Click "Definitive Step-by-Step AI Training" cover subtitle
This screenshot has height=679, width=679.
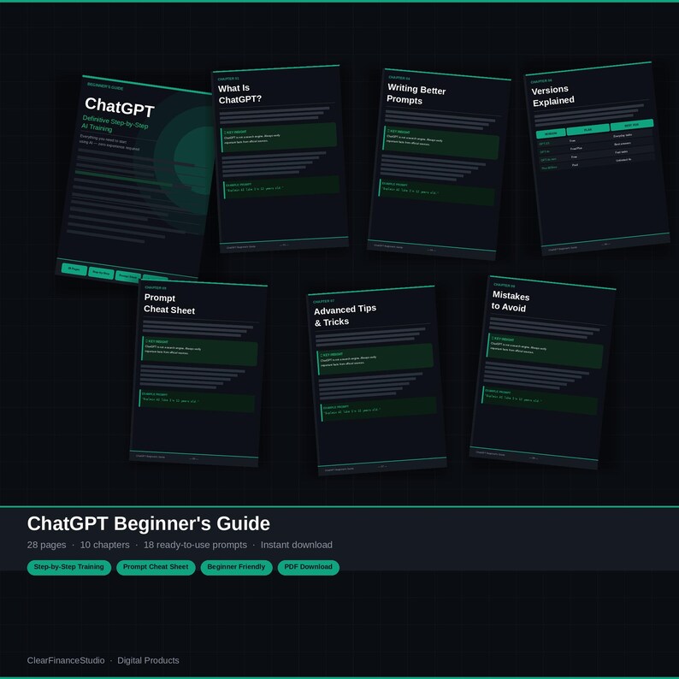pyautogui.click(x=115, y=124)
